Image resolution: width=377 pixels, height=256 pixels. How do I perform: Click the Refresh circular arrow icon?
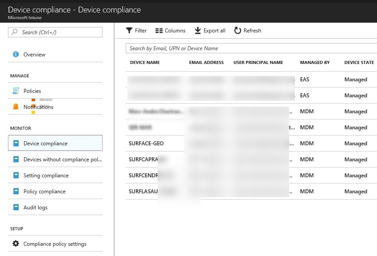coord(238,31)
